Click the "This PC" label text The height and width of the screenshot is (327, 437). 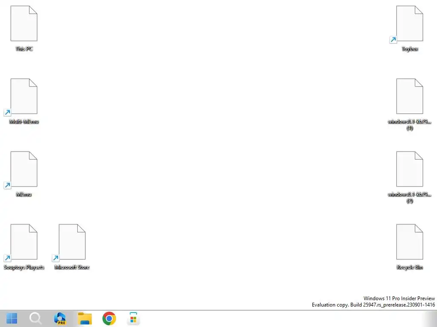[24, 49]
